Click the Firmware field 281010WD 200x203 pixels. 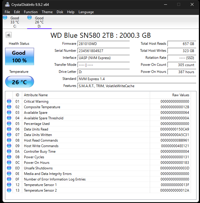103,44
